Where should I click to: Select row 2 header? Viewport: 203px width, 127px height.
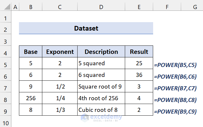click(6, 28)
